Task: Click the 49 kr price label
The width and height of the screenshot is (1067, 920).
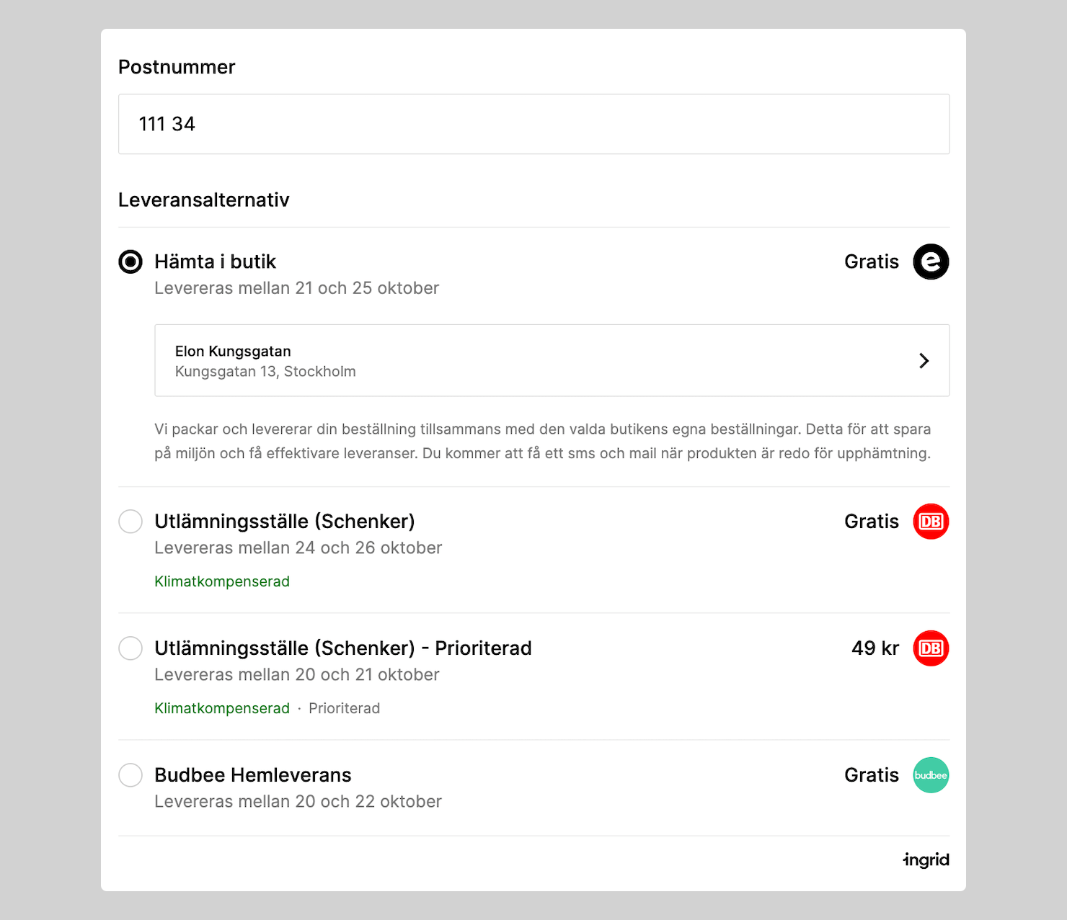Action: [x=875, y=648]
